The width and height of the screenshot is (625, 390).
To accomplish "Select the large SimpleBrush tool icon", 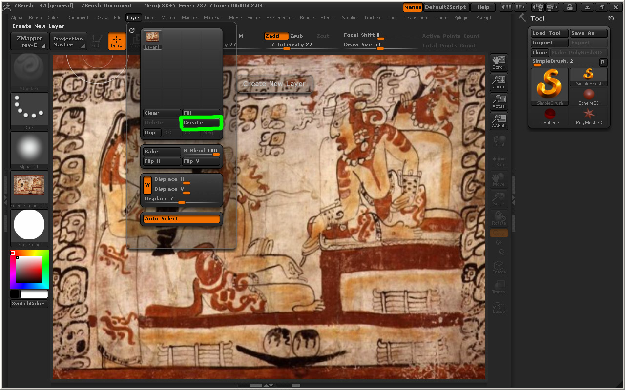I will [550, 87].
